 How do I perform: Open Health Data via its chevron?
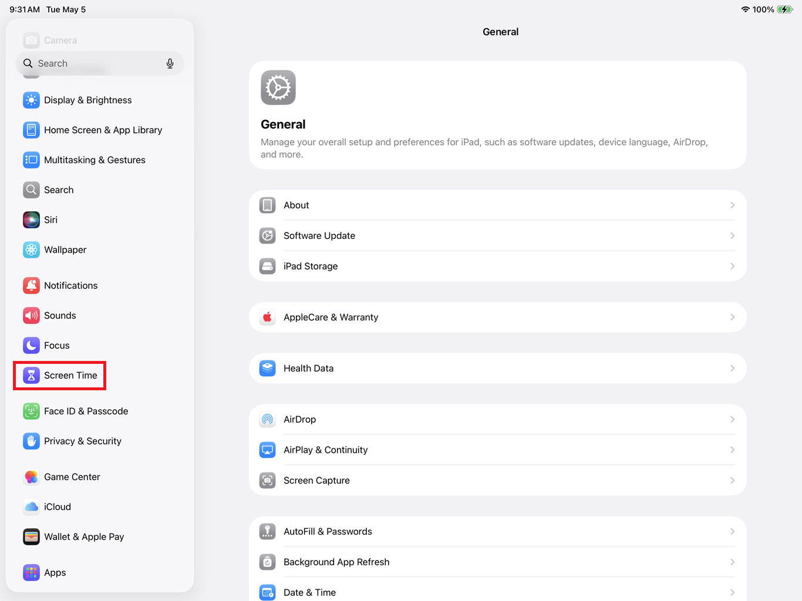(x=732, y=369)
